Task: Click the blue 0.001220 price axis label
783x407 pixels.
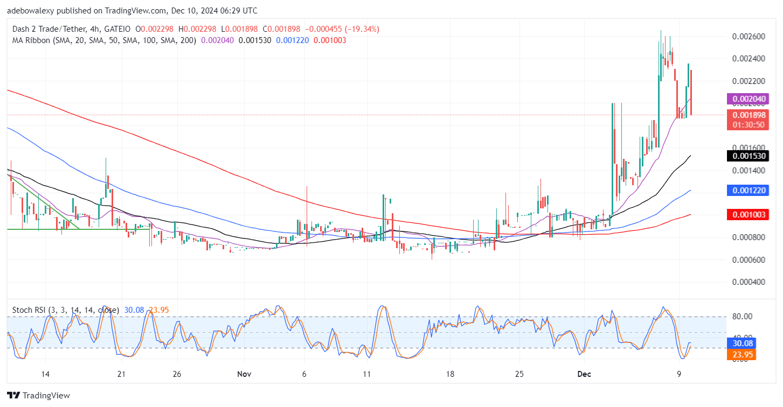Action: (x=747, y=190)
